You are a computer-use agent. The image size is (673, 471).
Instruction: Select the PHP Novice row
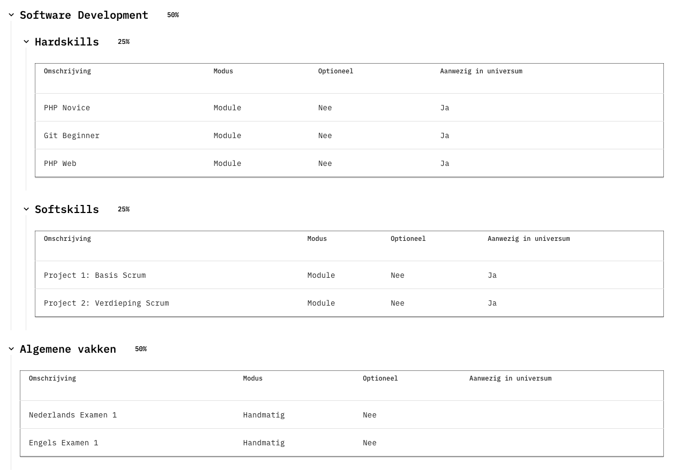click(349, 108)
